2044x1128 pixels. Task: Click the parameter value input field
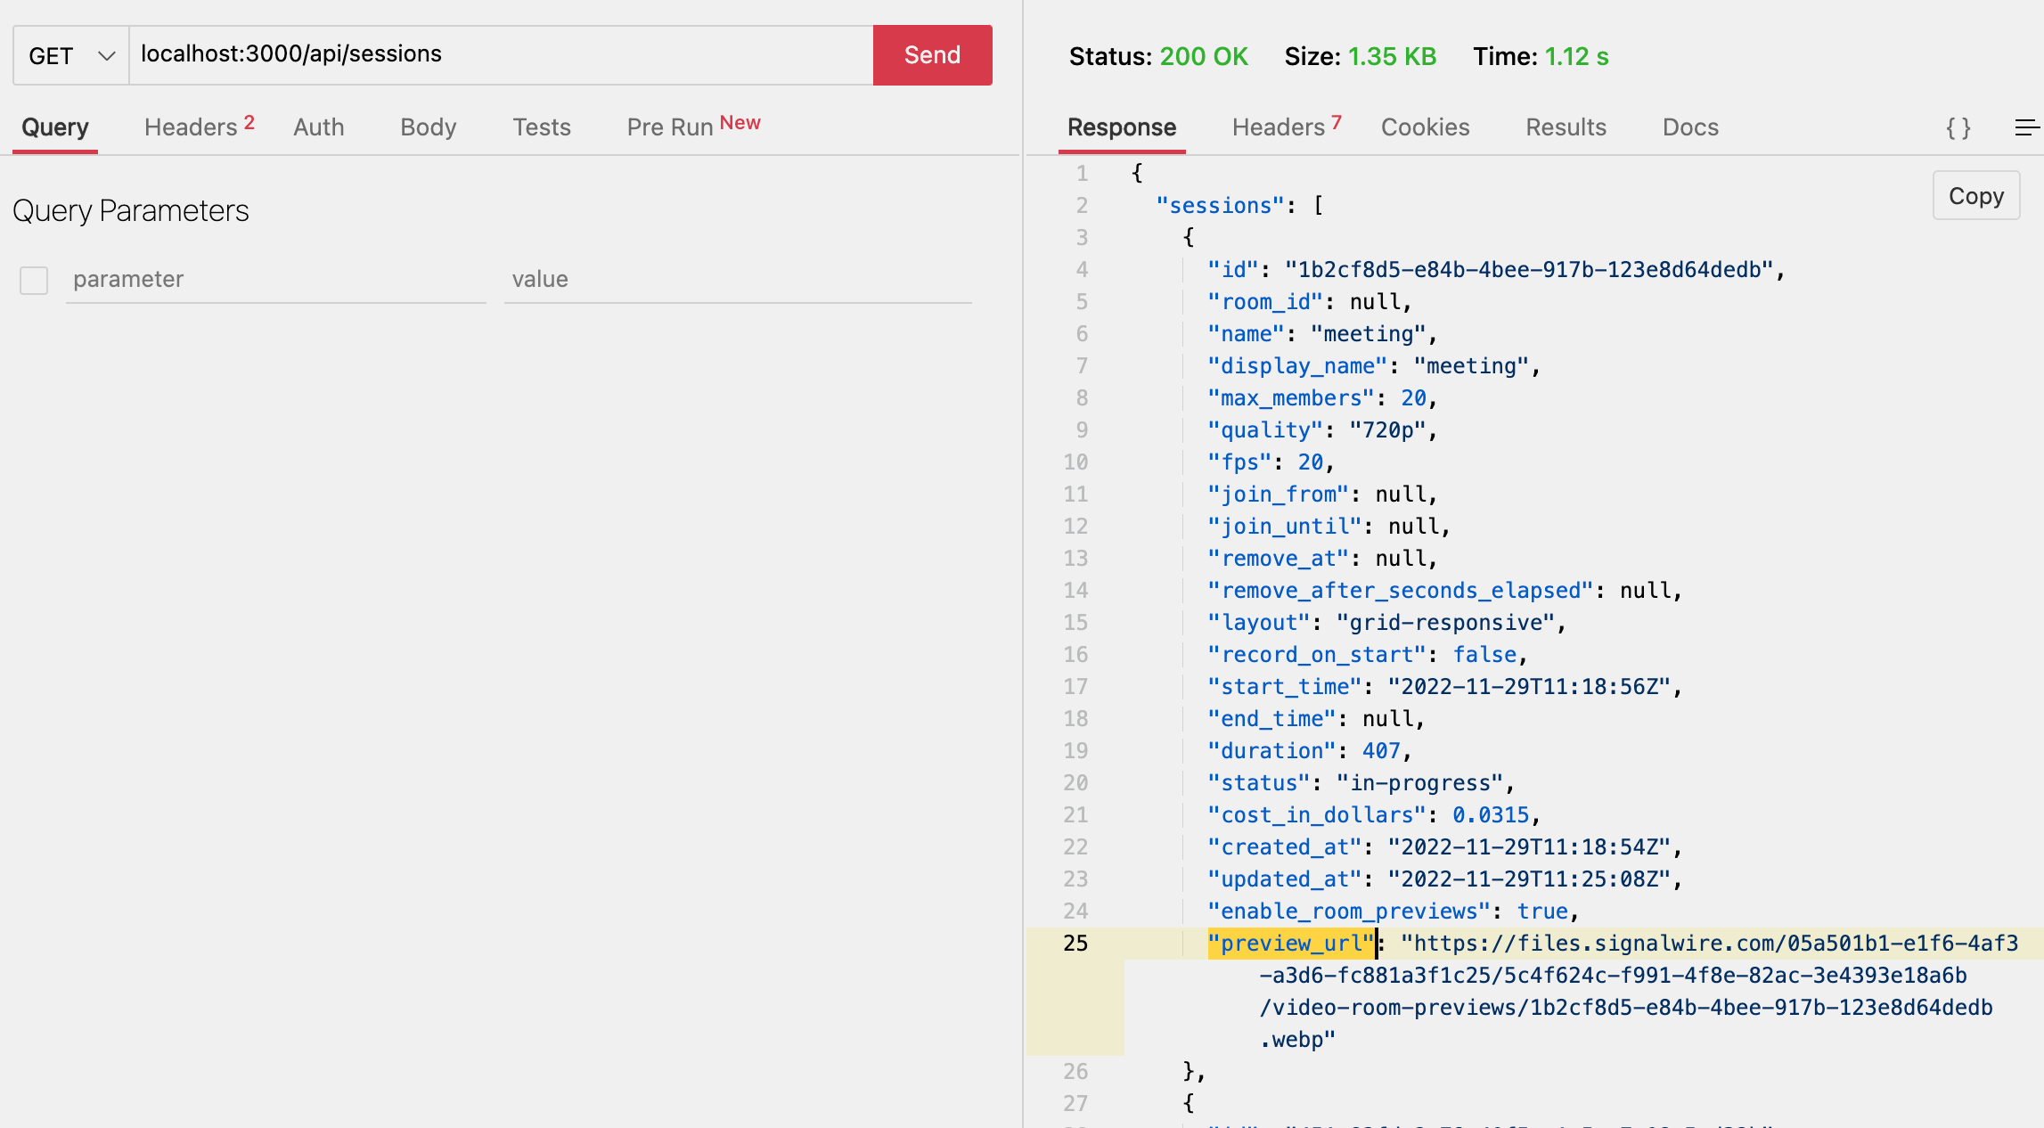(738, 279)
